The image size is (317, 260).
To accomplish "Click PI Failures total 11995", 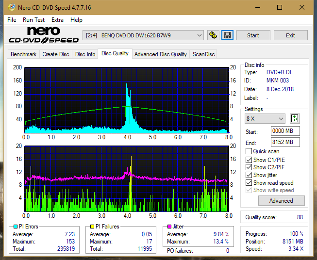I will coord(145,249).
